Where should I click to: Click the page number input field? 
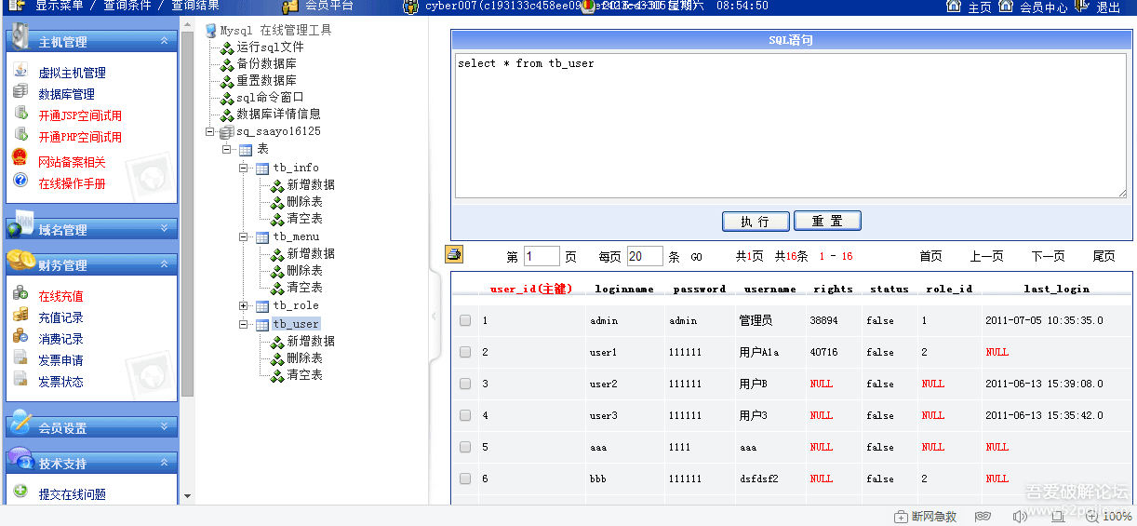(542, 256)
